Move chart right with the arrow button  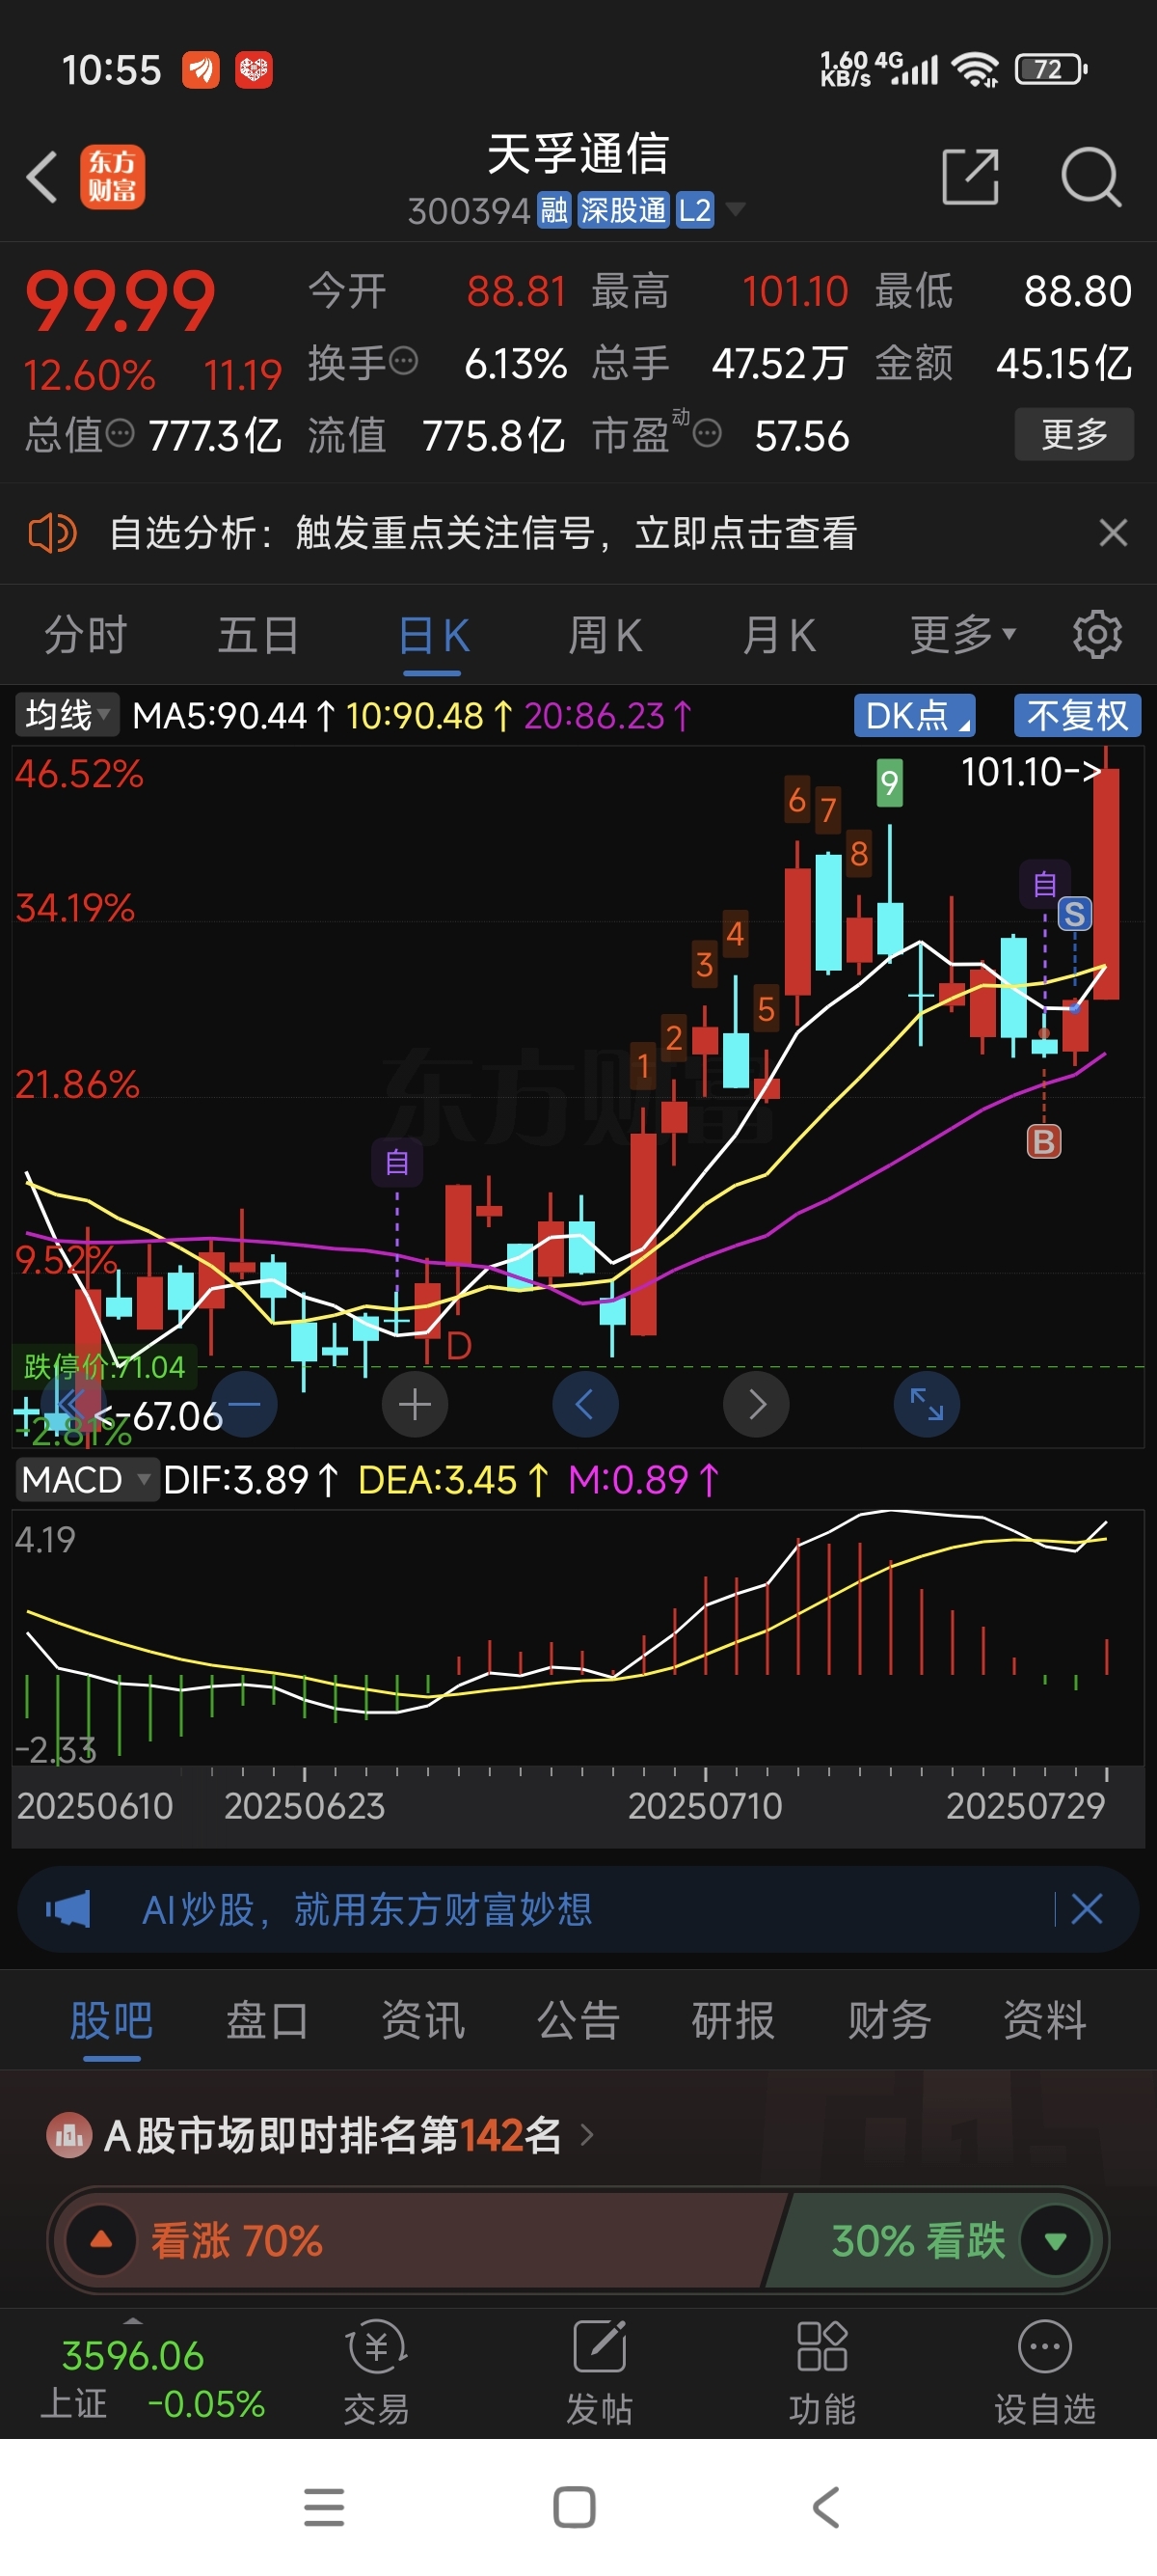(x=756, y=1404)
